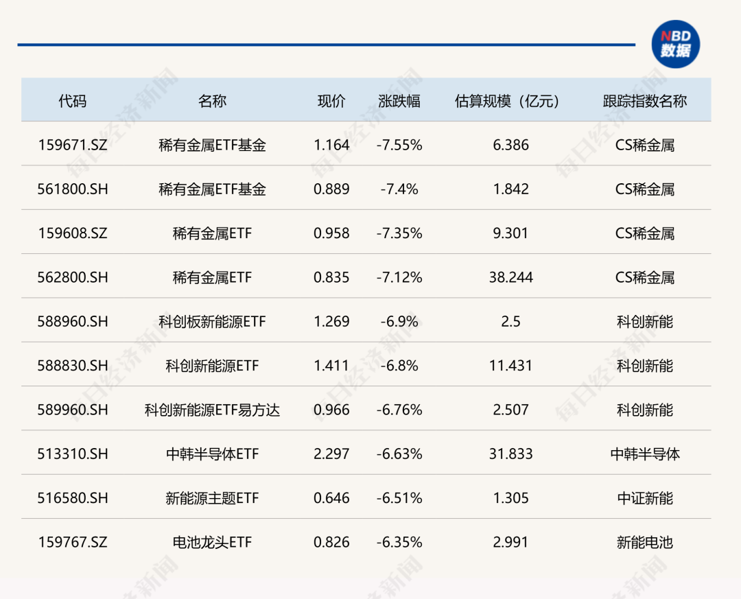This screenshot has height=599, width=741.
Task: Click the 中证新能 tracking index label
Action: [646, 498]
